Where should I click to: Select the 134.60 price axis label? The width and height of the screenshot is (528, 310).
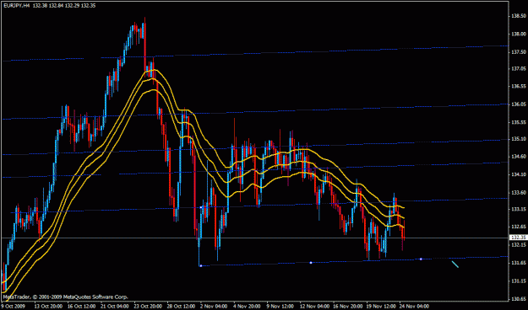pyautogui.click(x=519, y=157)
